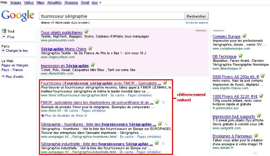
Task: Expand the Plus d'outils arrow
Action: click(x=3, y=76)
